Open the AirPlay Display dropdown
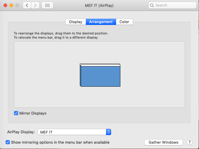199x149 pixels. click(74, 132)
